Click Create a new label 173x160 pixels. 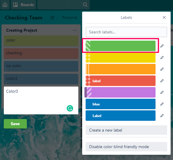coord(126,130)
